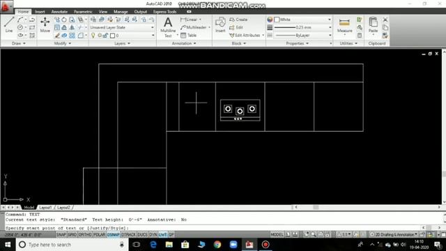This screenshot has height=251, width=446.
Task: Open the ByLayer linetype dropdown
Action: (302, 36)
